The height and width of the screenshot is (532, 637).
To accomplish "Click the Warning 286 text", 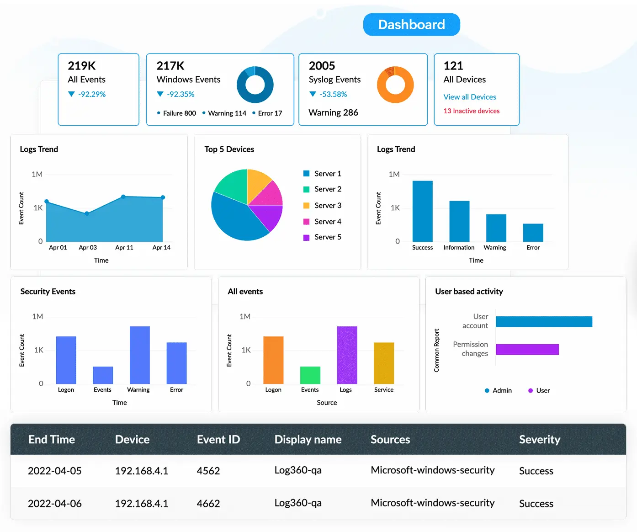I will coord(333,112).
